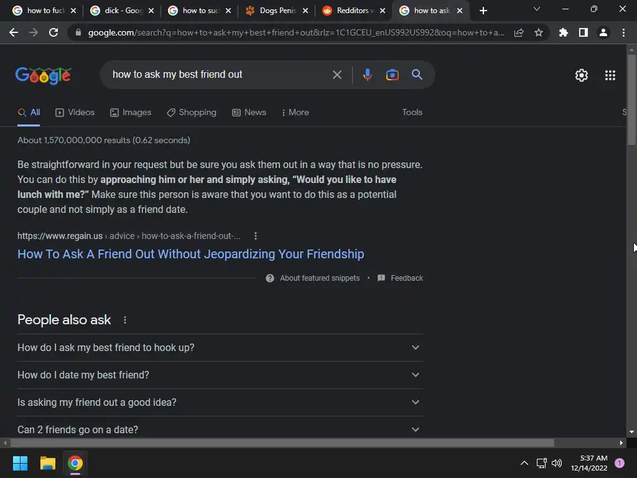637x478 pixels.
Task: Open 'How To Ask A Friend Out' result link
Action: click(x=190, y=254)
